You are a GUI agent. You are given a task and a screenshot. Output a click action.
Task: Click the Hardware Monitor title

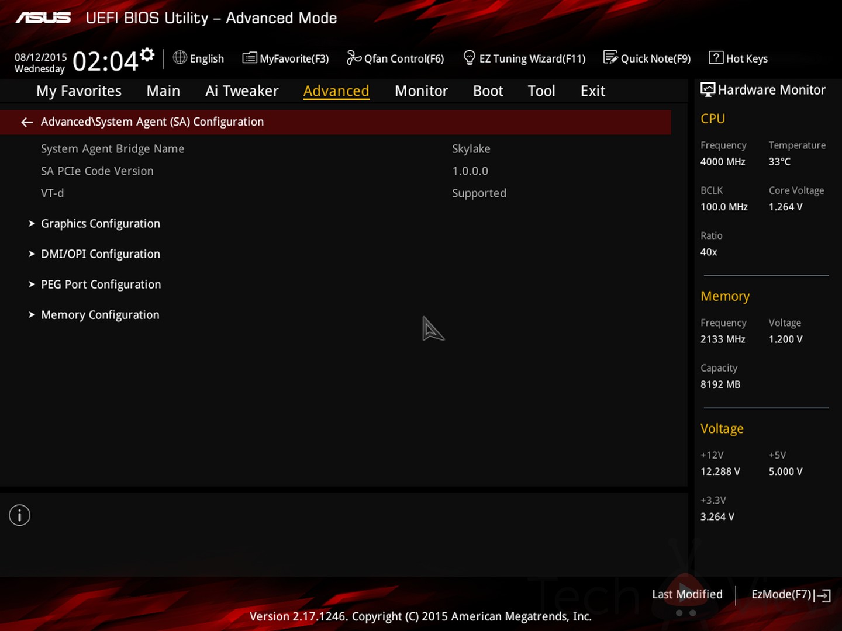[x=772, y=90]
